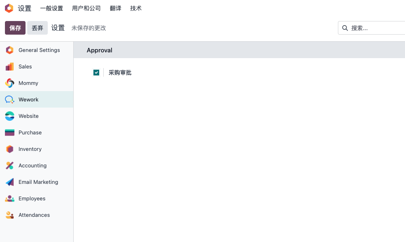Click the Sales bar chart icon

(x=9, y=66)
